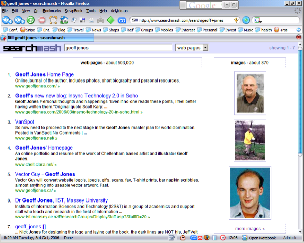Reload the page with the green Reload icon
Screen dimensions: 304x243
click(x=31, y=20)
